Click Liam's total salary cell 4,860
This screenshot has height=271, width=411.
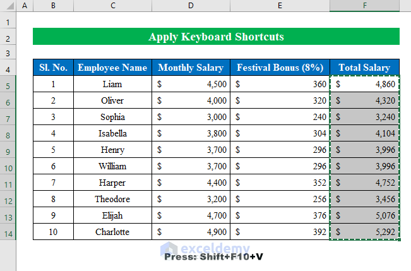[364, 84]
